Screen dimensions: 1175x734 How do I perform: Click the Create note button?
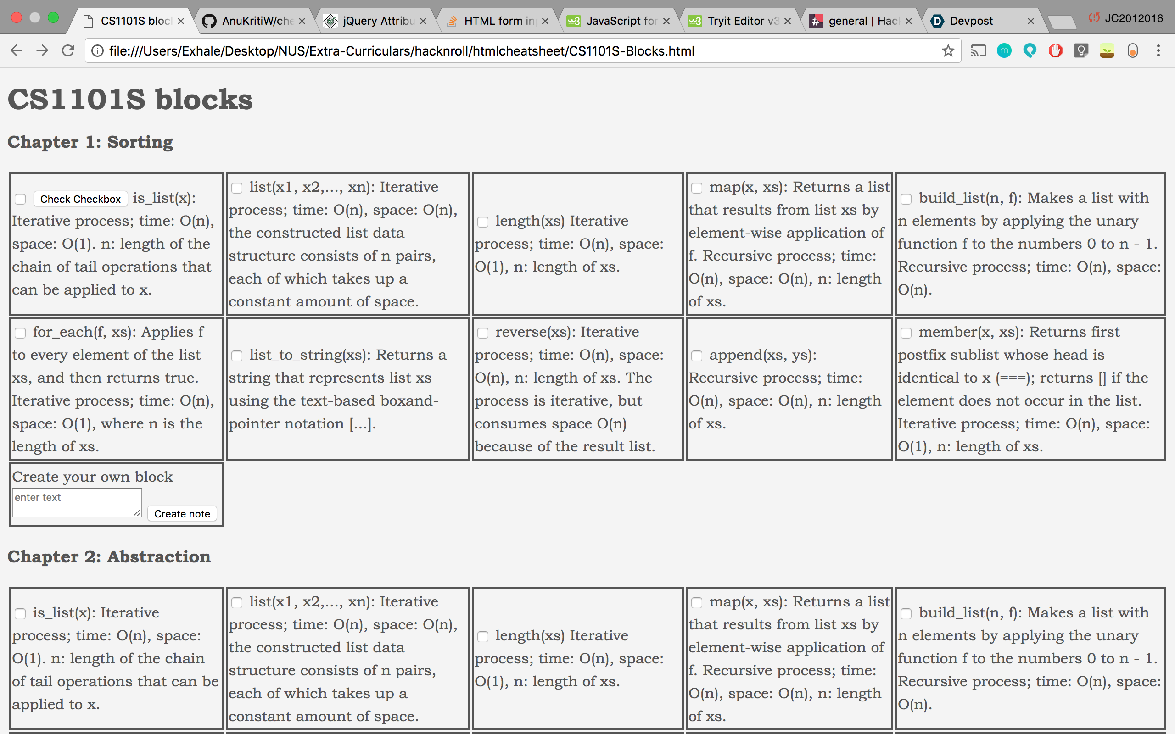[x=182, y=514]
